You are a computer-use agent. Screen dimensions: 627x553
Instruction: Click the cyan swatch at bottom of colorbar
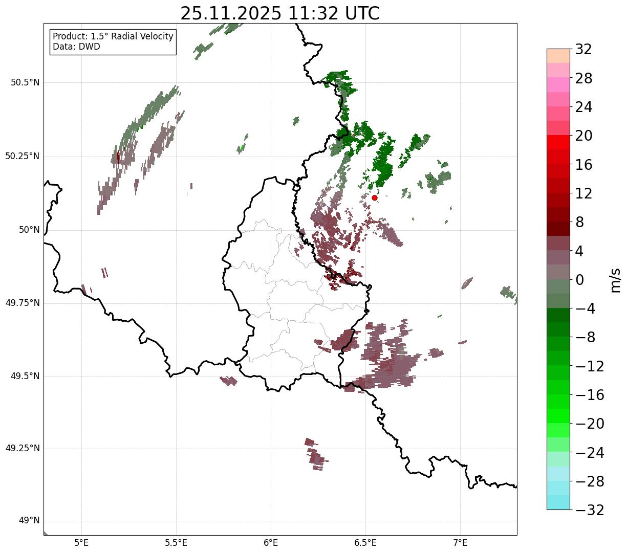[558, 502]
